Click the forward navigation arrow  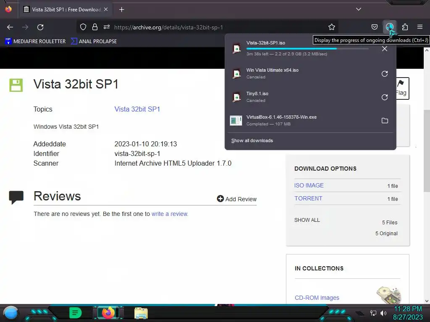[x=25, y=27]
